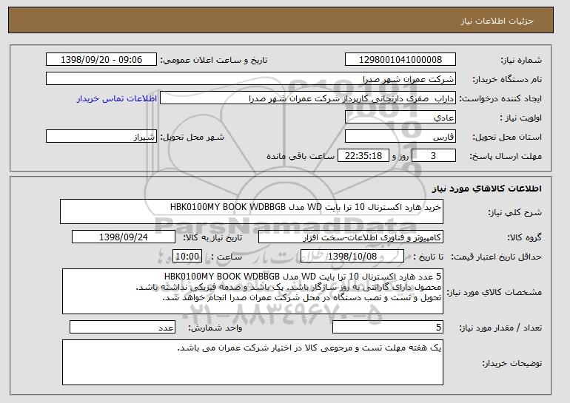The image size is (570, 403).
Task: Click the label توضیحات خریدار
Action: (x=512, y=363)
